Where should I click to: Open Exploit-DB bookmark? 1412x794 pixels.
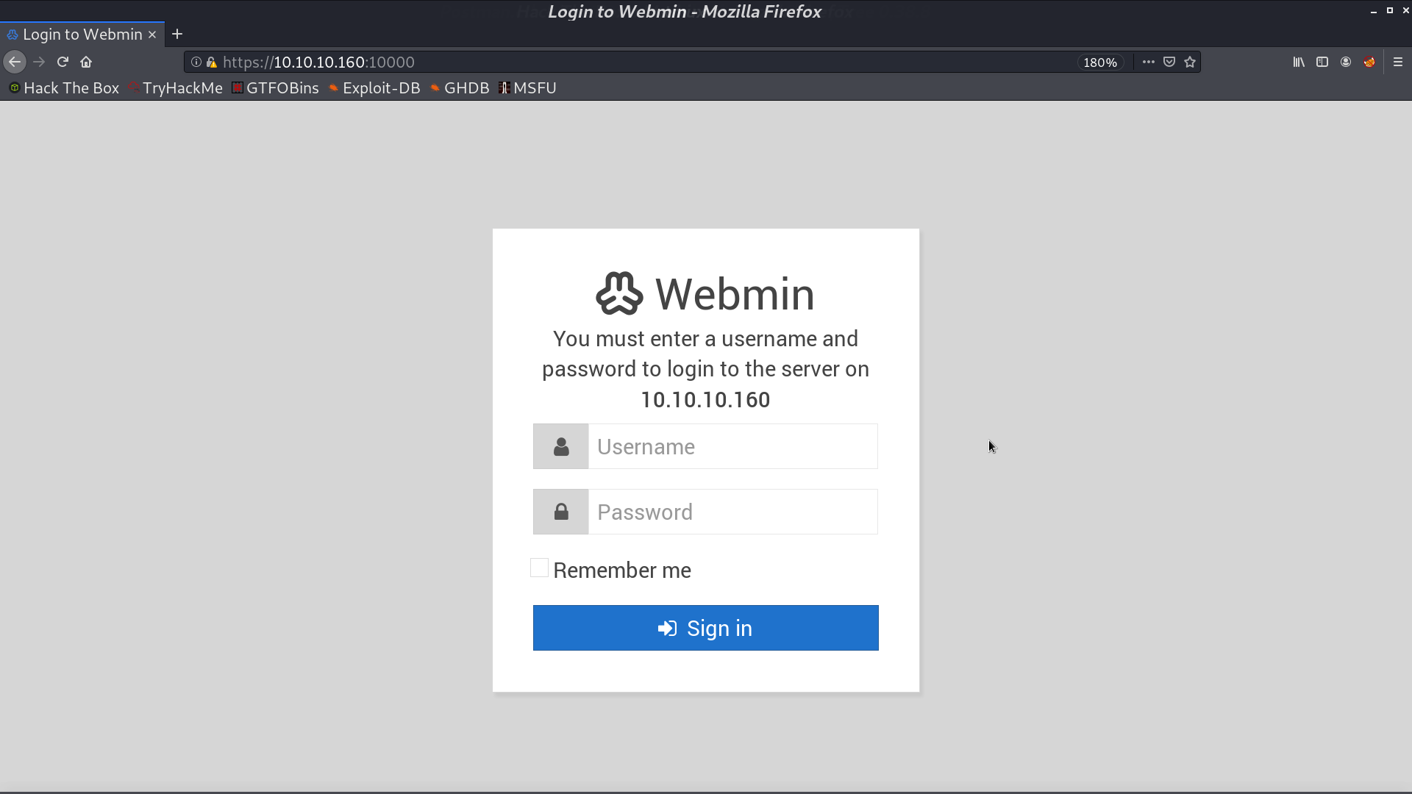374,88
